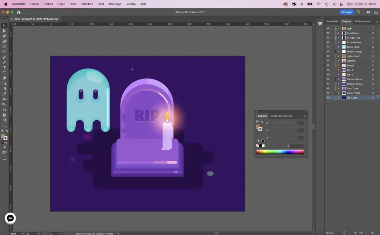
Task: Pick the Type (T) tool
Action: 4,68
